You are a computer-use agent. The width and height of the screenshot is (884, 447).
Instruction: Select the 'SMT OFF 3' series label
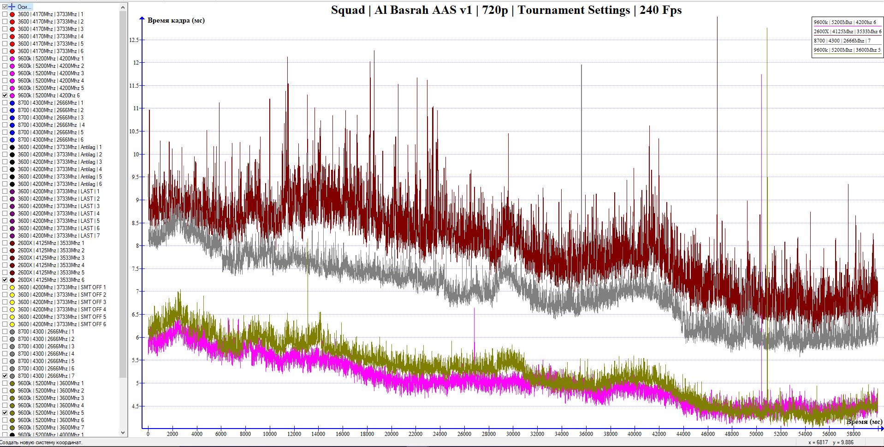pyautogui.click(x=62, y=302)
